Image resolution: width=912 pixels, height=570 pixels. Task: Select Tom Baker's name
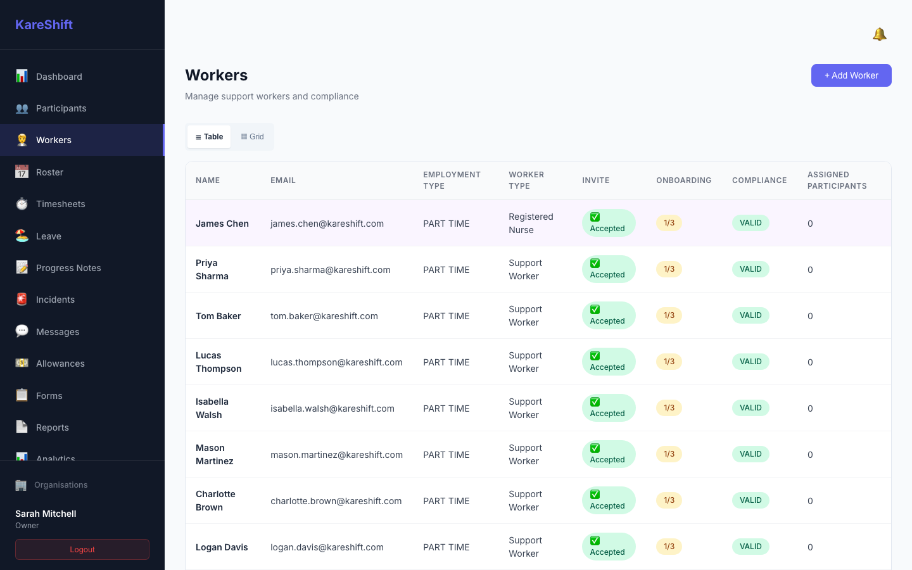coord(218,316)
